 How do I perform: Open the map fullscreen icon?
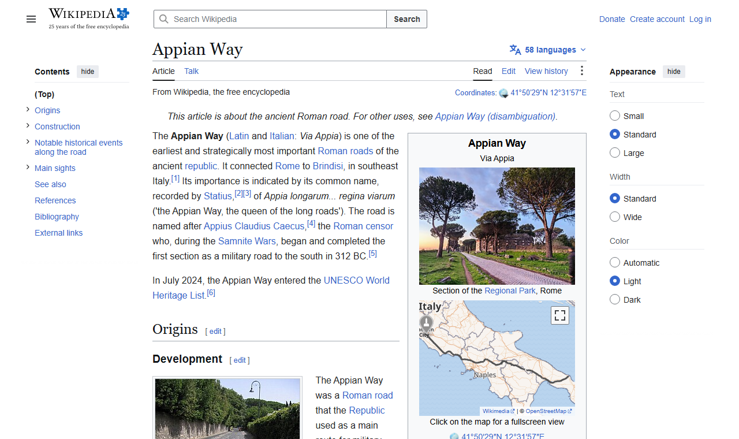[x=560, y=315]
